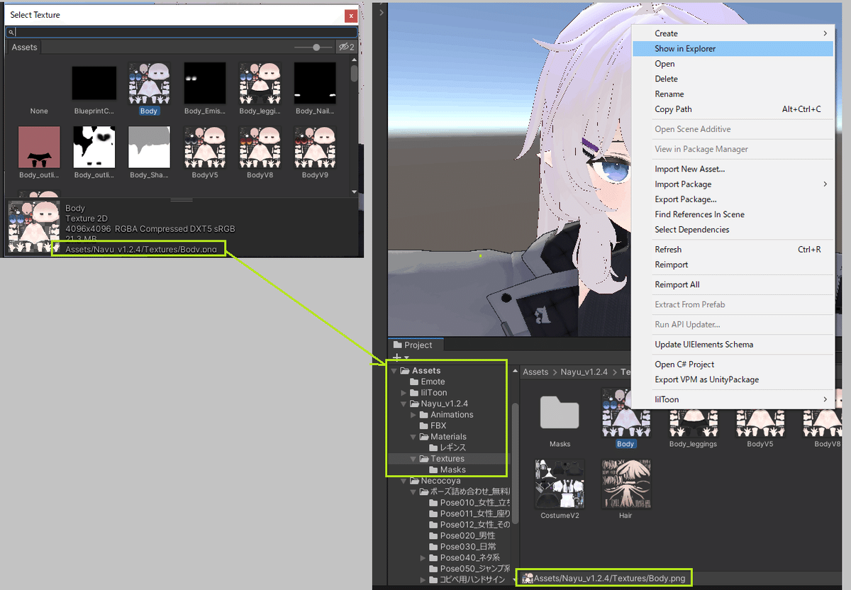851x590 pixels.
Task: Choose Import New Asset...
Action: click(733, 169)
